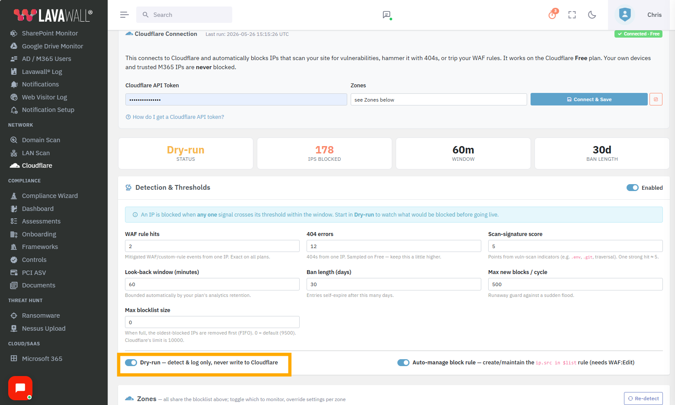This screenshot has width=675, height=405.
Task: Toggle Auto-manage block rule switch
Action: click(403, 363)
